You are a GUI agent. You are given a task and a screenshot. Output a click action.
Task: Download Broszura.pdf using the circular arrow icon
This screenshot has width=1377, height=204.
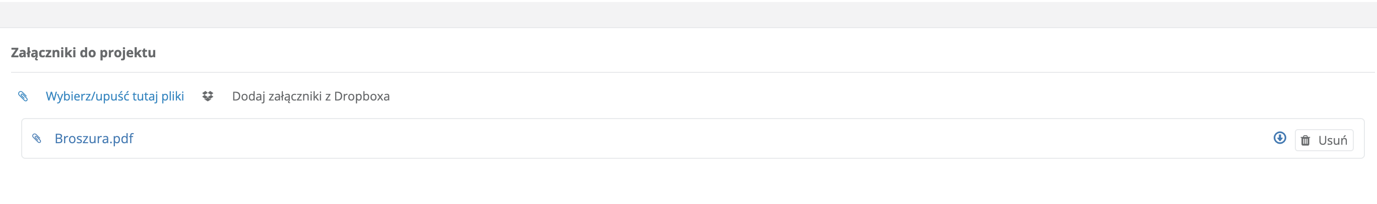tap(1280, 138)
